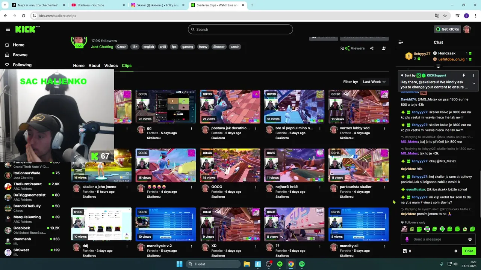Focus the Kick search field
481x270 pixels.
(x=240, y=29)
